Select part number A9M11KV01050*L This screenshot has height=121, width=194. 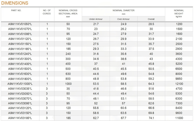[x=20, y=24]
